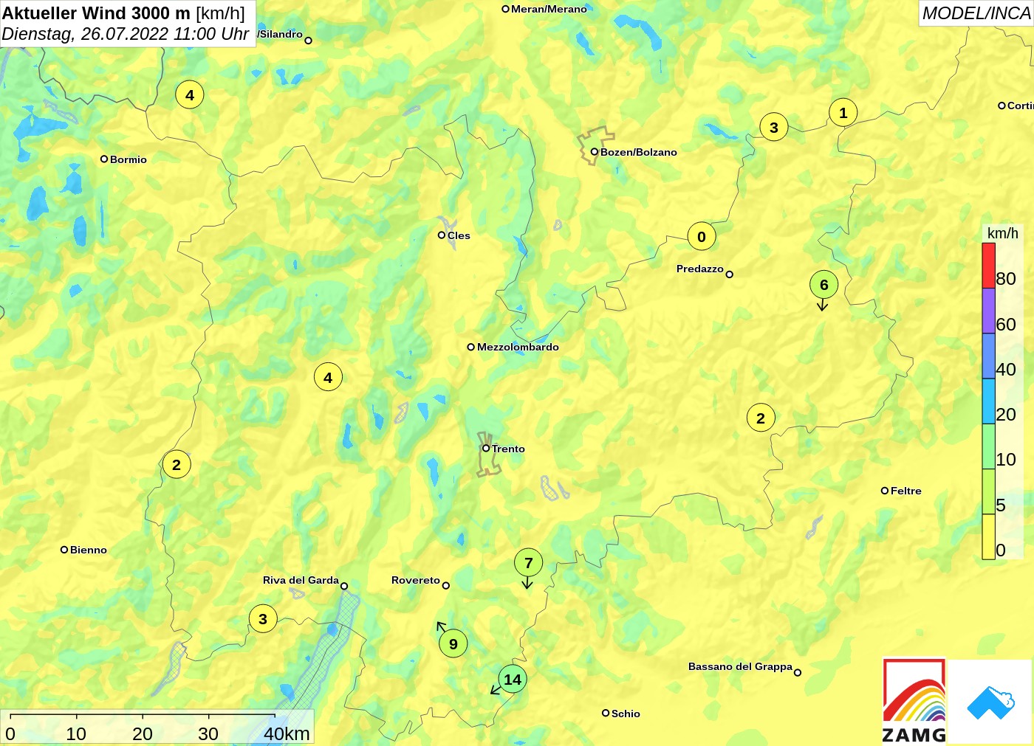The image size is (1034, 746).
Task: Click the Cles town label
Action: coord(459,235)
